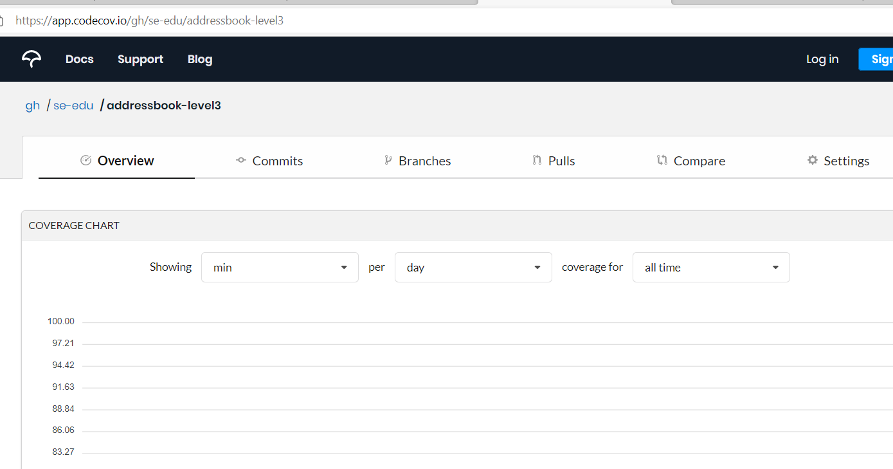The width and height of the screenshot is (893, 469).
Task: Click the 94.42 axis label
Action: [63, 365]
